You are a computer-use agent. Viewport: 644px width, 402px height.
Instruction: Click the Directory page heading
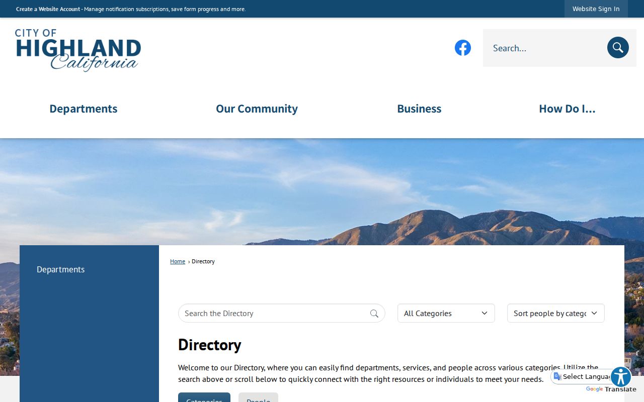[x=210, y=345]
